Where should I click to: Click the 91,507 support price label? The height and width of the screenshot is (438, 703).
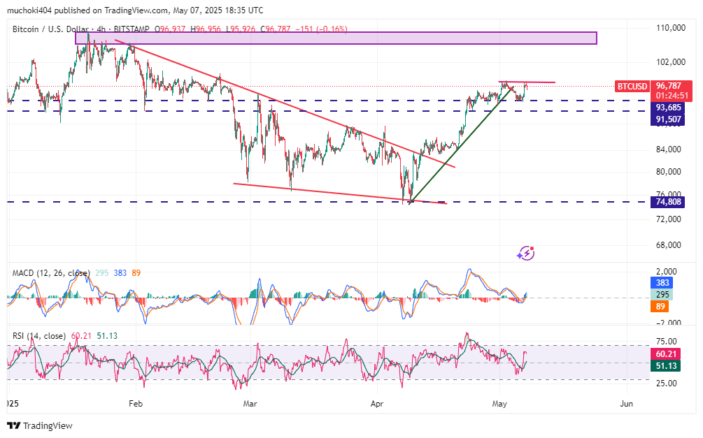668,119
